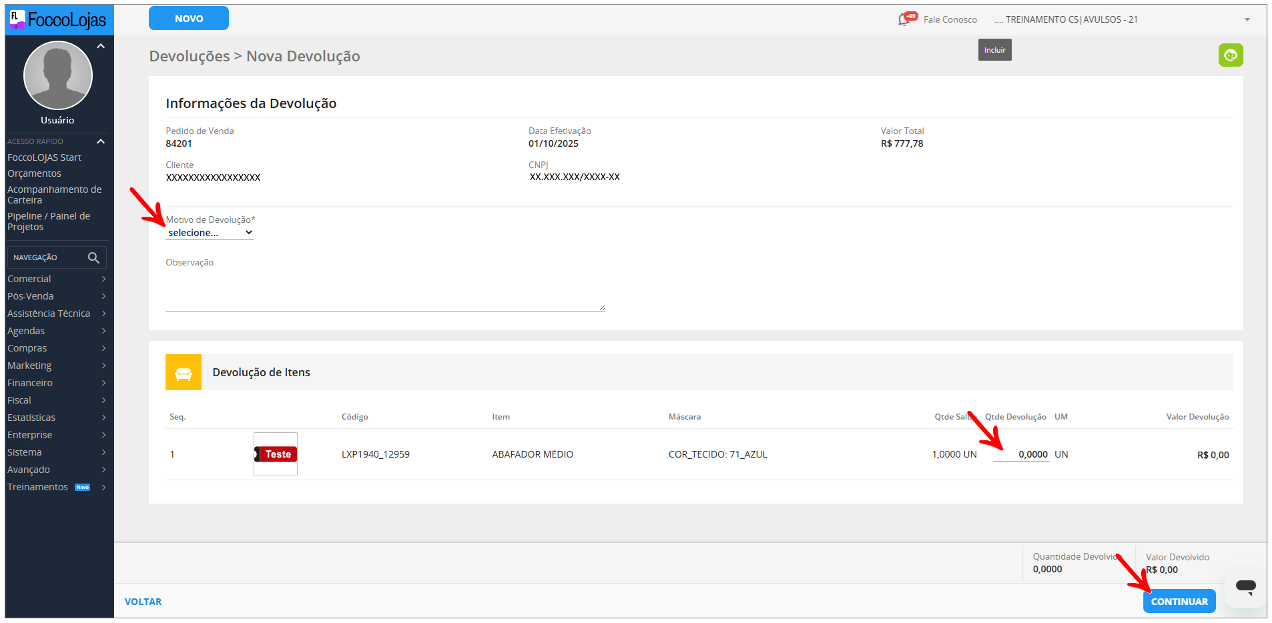Viewport: 1272px width, 623px height.
Task: Click the navigation search magnifier icon
Action: (93, 257)
